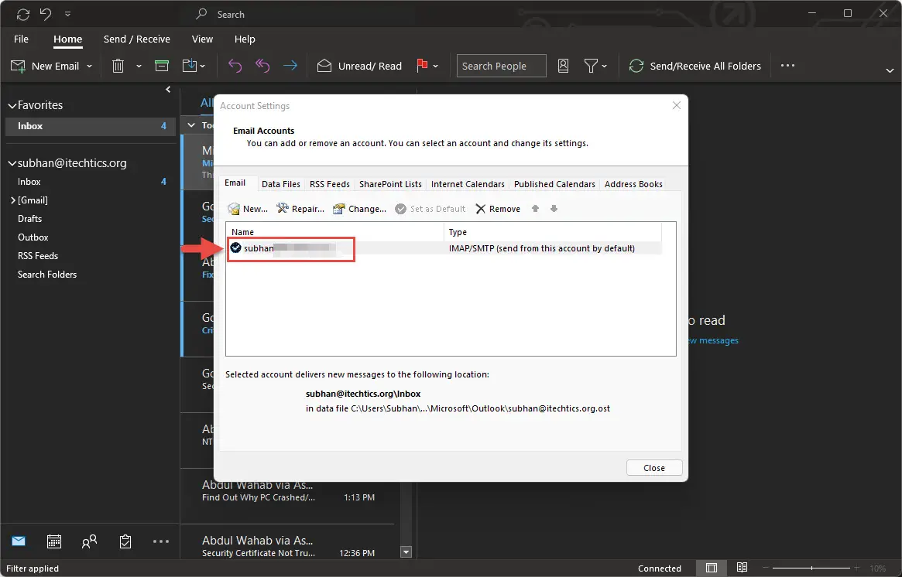Click the red Follow Up flag icon
Screen dimensions: 902x577
click(x=422, y=66)
